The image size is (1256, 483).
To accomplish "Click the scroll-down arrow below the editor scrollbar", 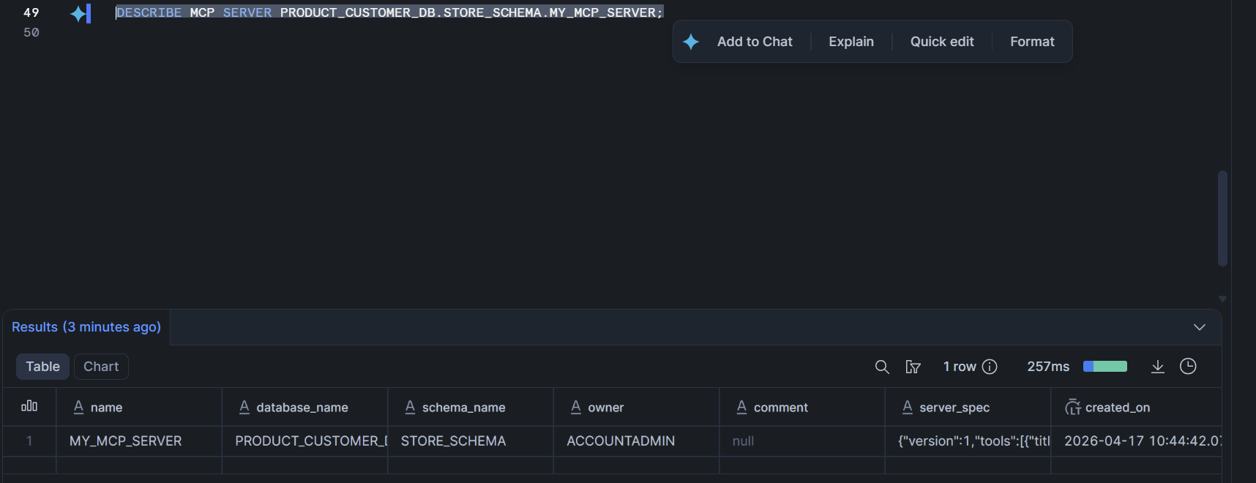I will pos(1222,299).
